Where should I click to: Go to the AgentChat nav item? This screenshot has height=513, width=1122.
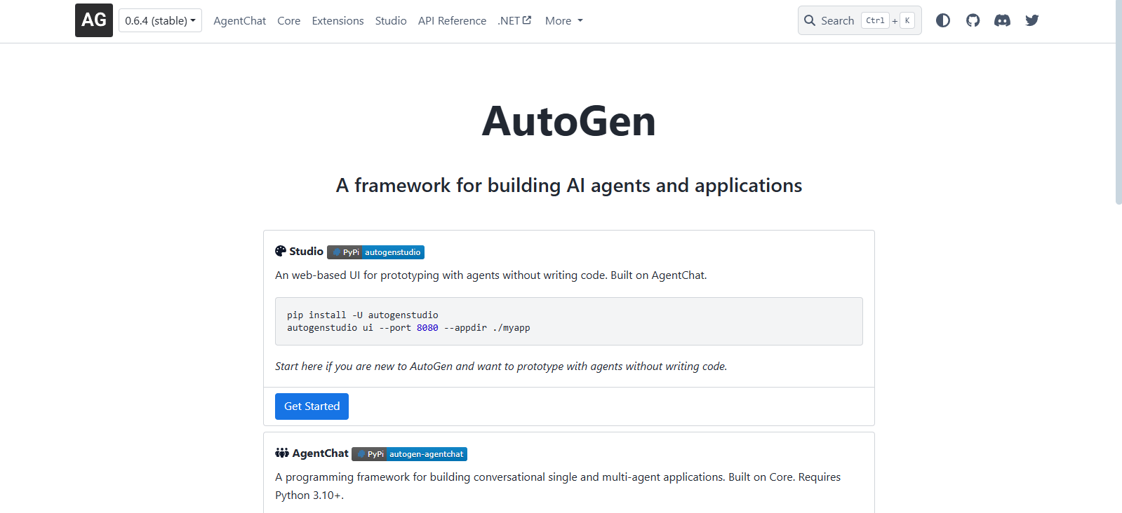pyautogui.click(x=240, y=21)
